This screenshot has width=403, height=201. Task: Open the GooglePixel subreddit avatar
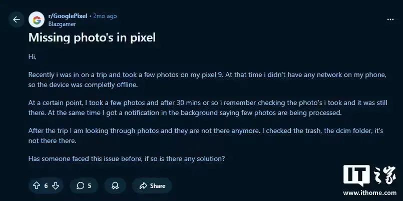click(x=37, y=19)
